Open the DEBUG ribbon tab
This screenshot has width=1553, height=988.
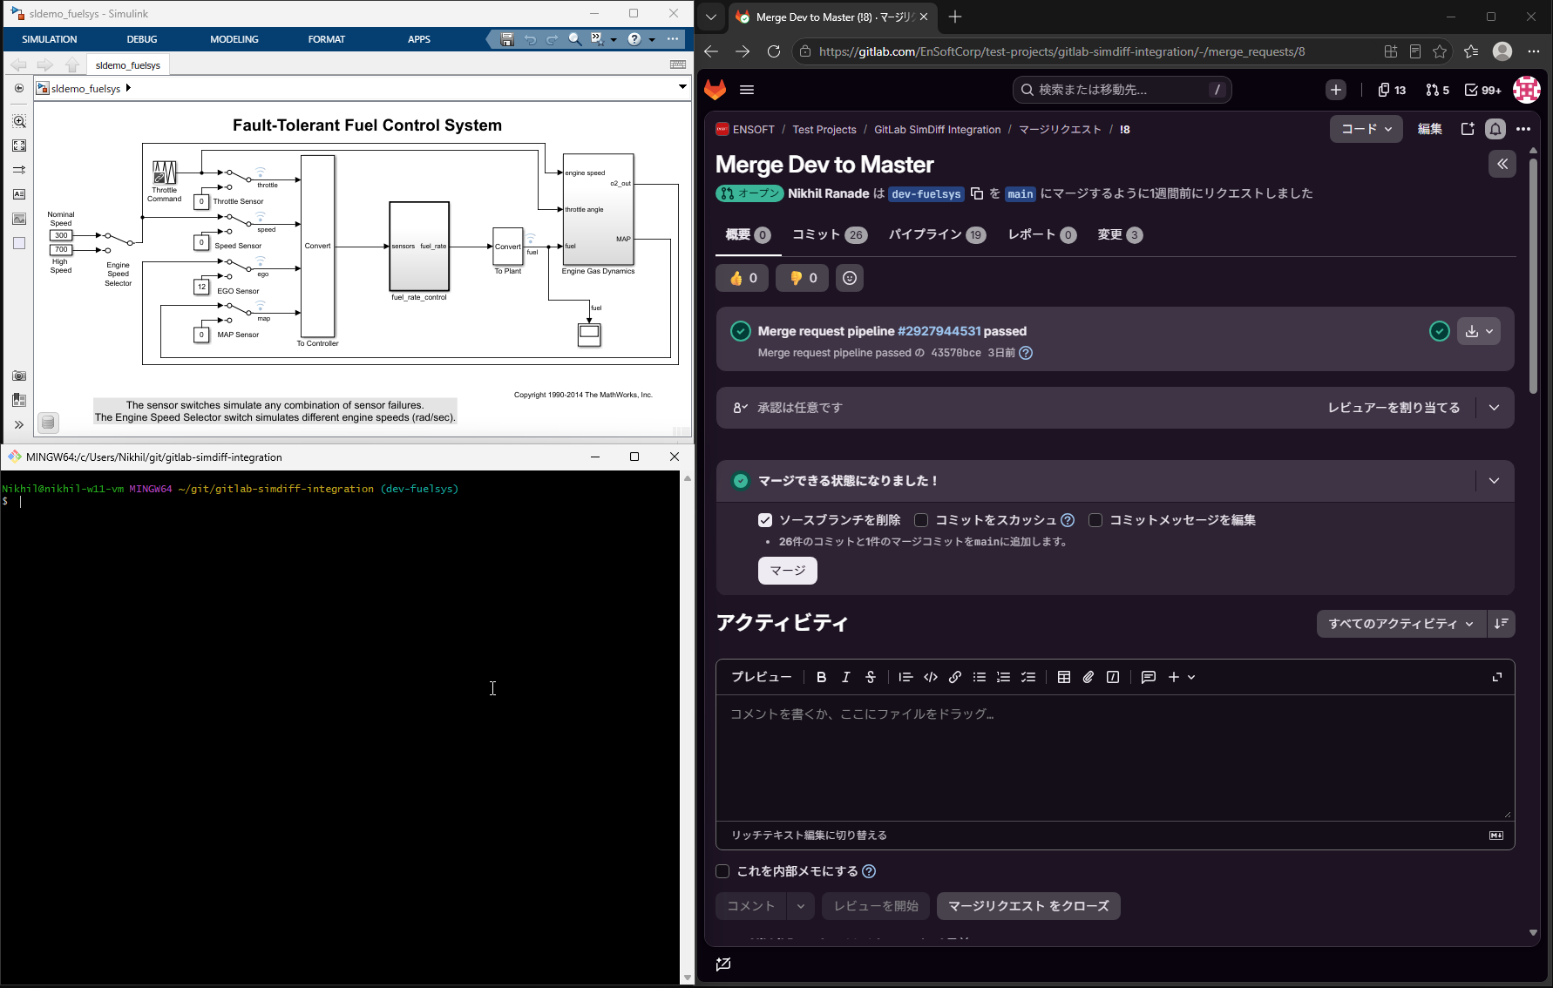pos(142,39)
